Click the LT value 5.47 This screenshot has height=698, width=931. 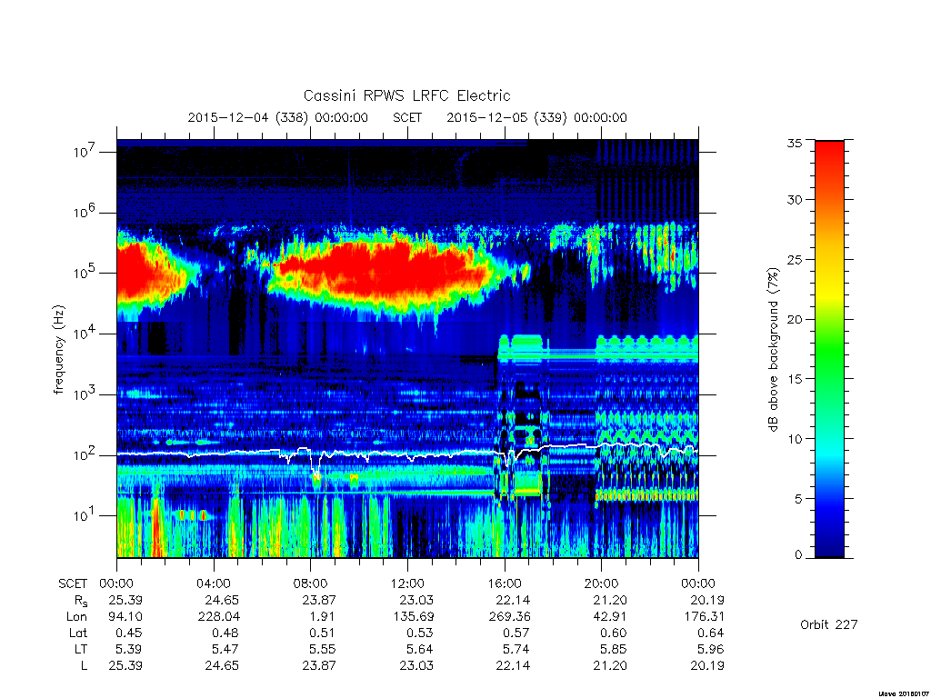(x=225, y=649)
